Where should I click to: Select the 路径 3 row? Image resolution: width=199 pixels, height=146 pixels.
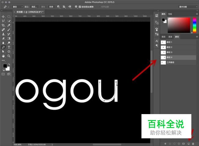pos(178,52)
